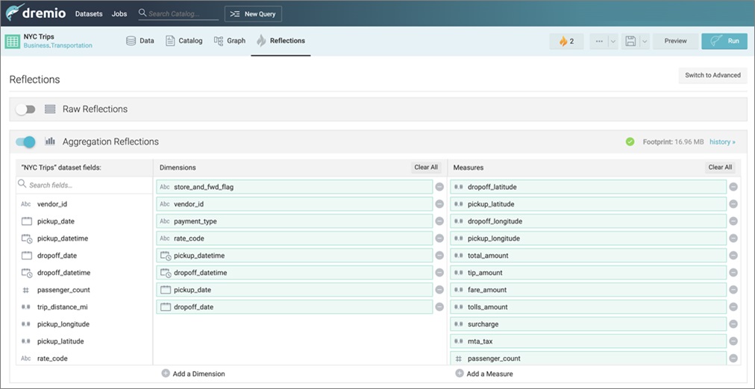
Task: Select trip_distance_mi in dataset fields list
Action: (x=62, y=307)
